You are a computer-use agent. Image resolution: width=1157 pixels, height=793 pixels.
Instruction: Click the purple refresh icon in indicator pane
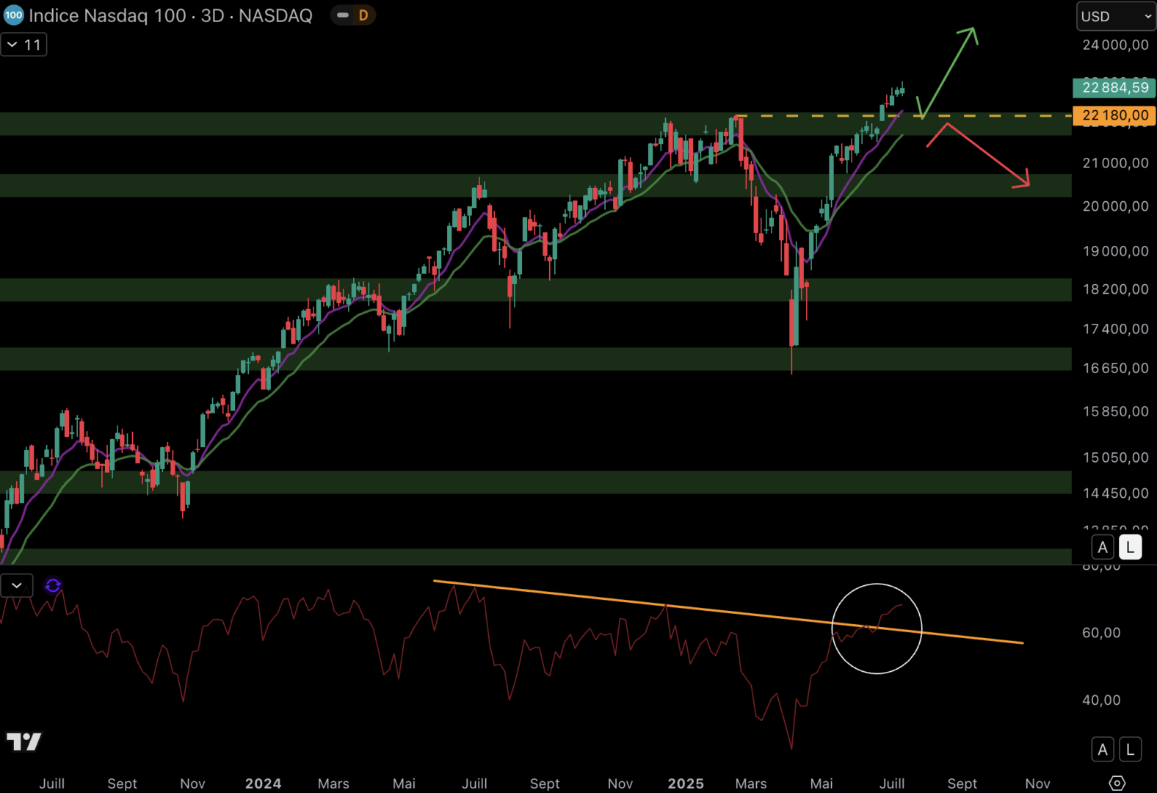[x=53, y=585]
